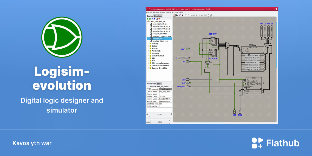
Task: Select the Text tool (A icon)
Action: 182,15
